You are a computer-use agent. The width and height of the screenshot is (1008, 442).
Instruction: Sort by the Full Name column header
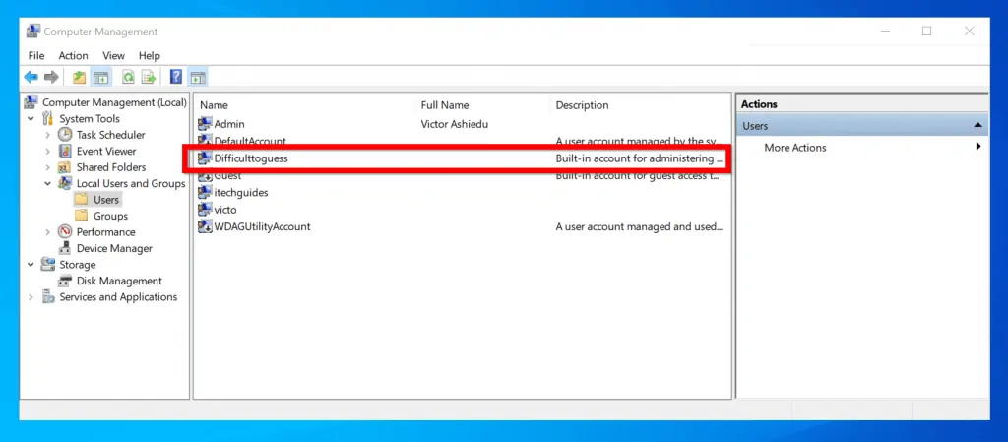[x=443, y=105]
